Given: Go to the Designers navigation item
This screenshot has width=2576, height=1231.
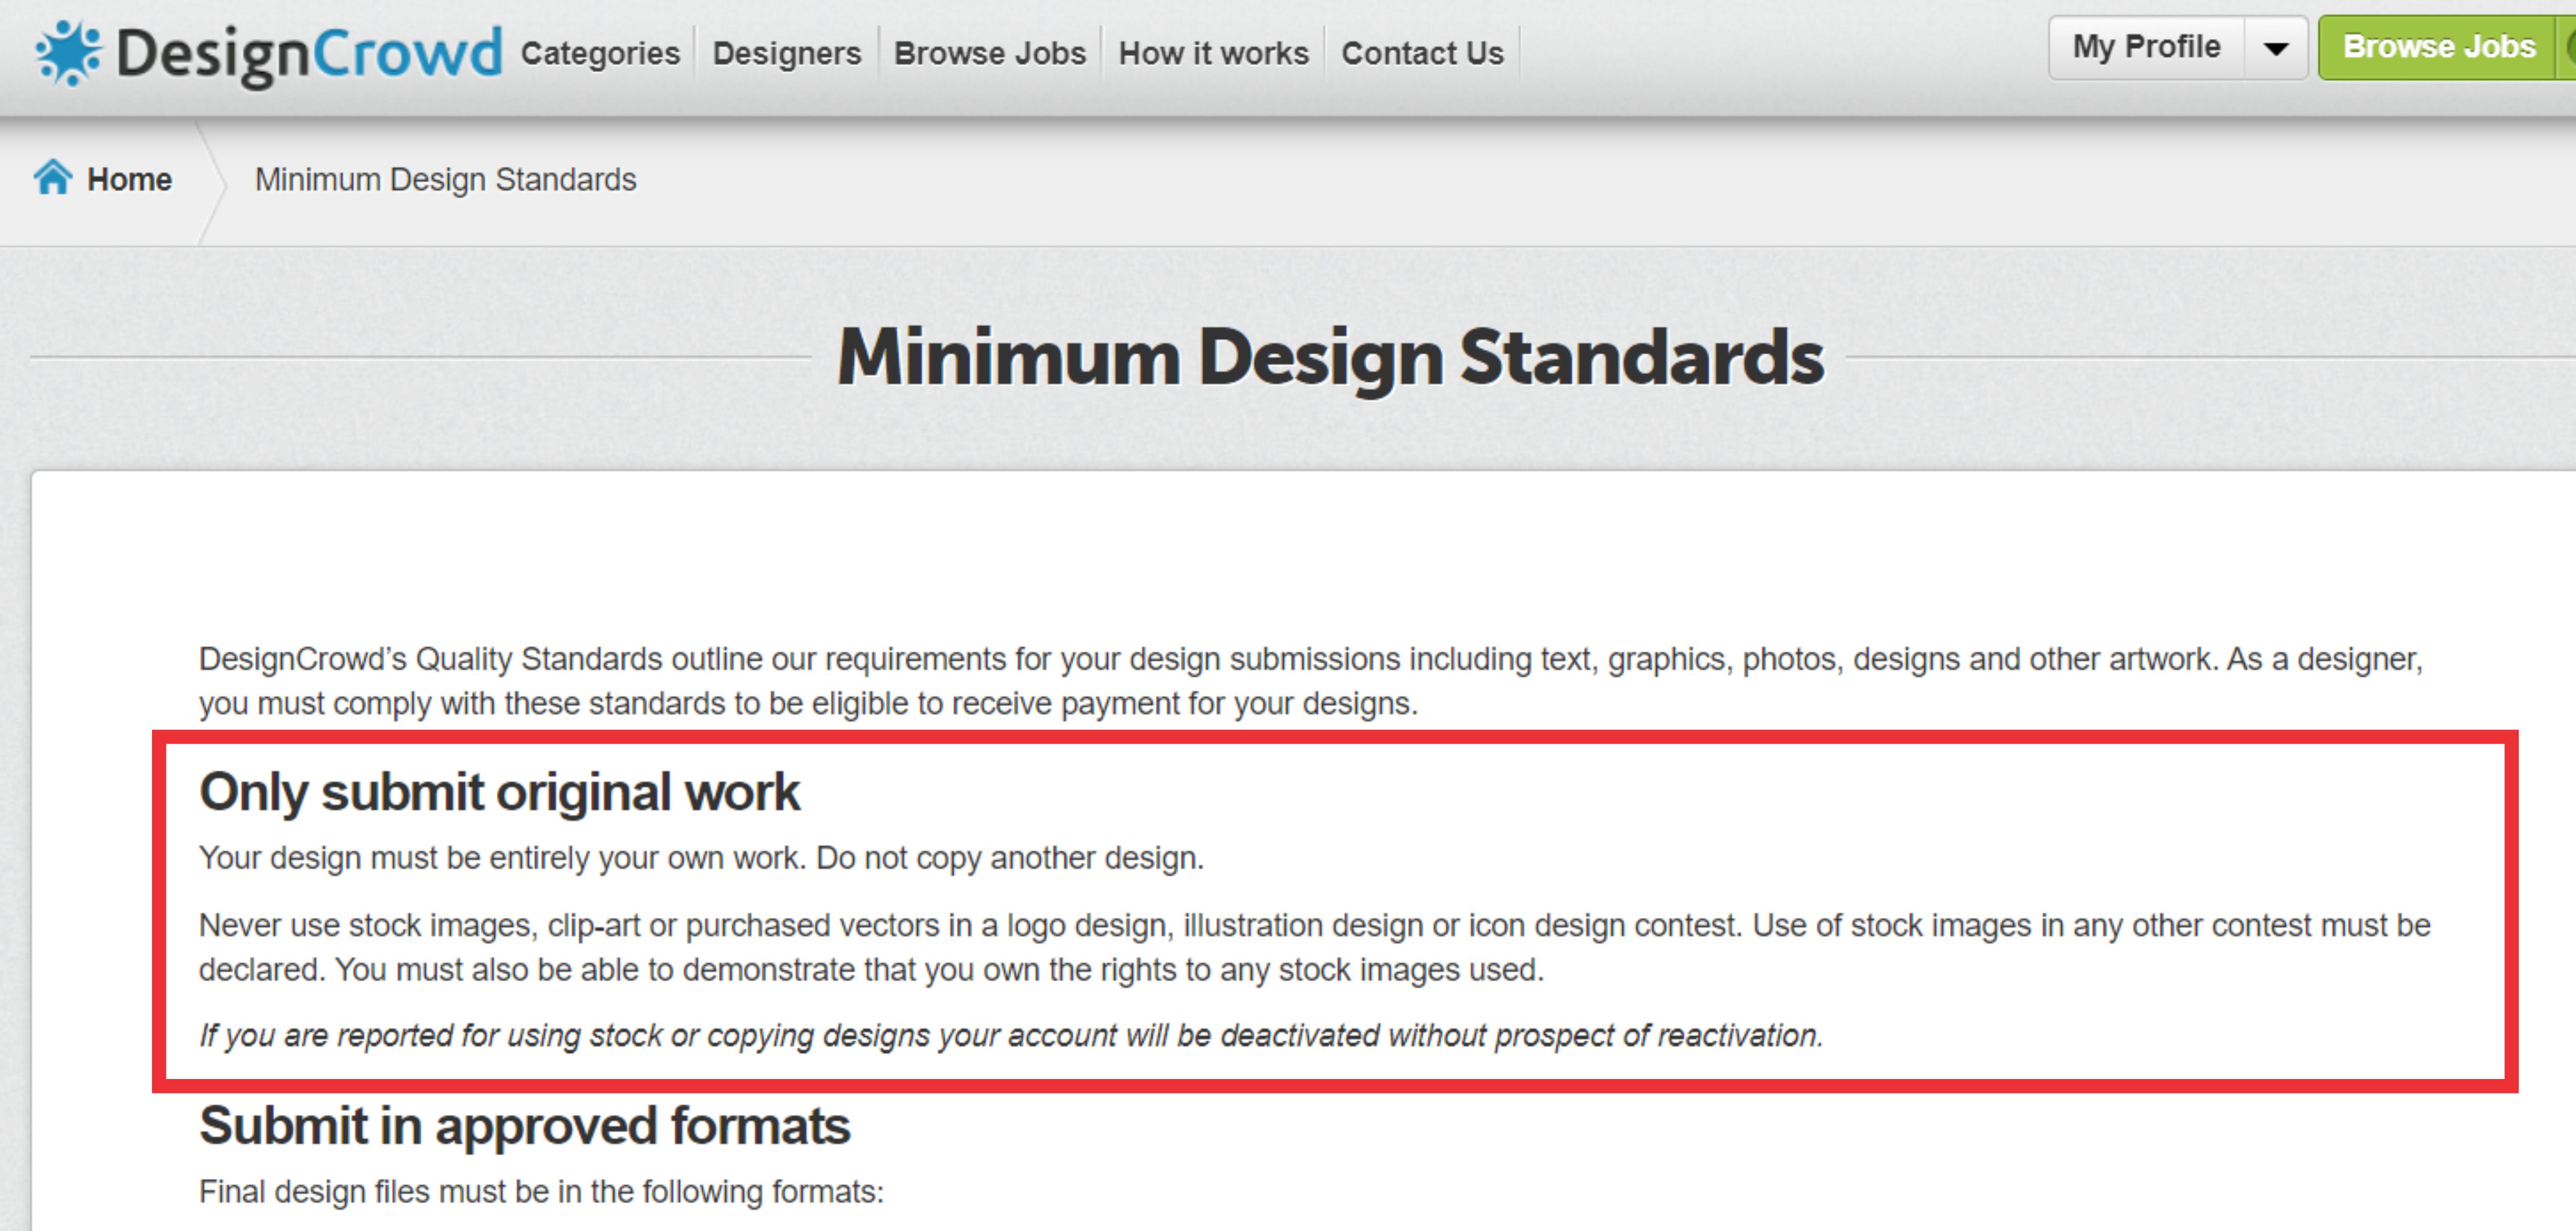Looking at the screenshot, I should pyautogui.click(x=786, y=53).
